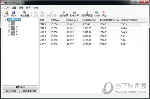Screen dimensions: 150x99
Task: Click imbalance rate value 55.73
Action: (124, 24)
